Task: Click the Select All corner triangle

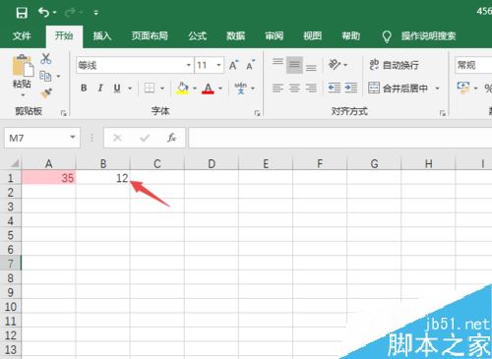Action: (x=15, y=163)
